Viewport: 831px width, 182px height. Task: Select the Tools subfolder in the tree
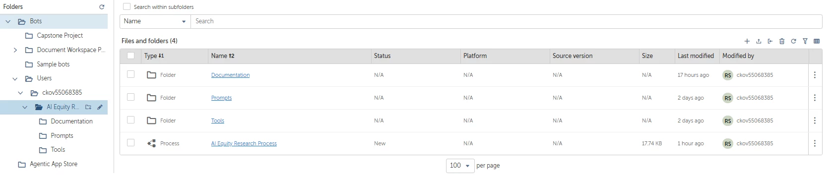coord(58,150)
